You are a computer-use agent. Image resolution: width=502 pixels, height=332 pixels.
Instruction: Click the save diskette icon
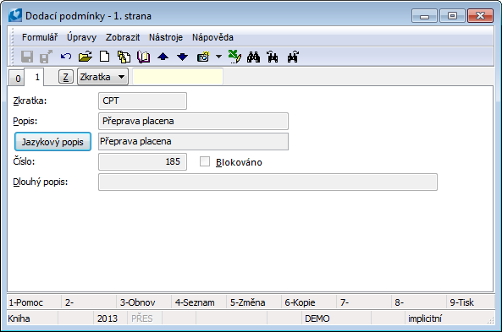coord(27,57)
